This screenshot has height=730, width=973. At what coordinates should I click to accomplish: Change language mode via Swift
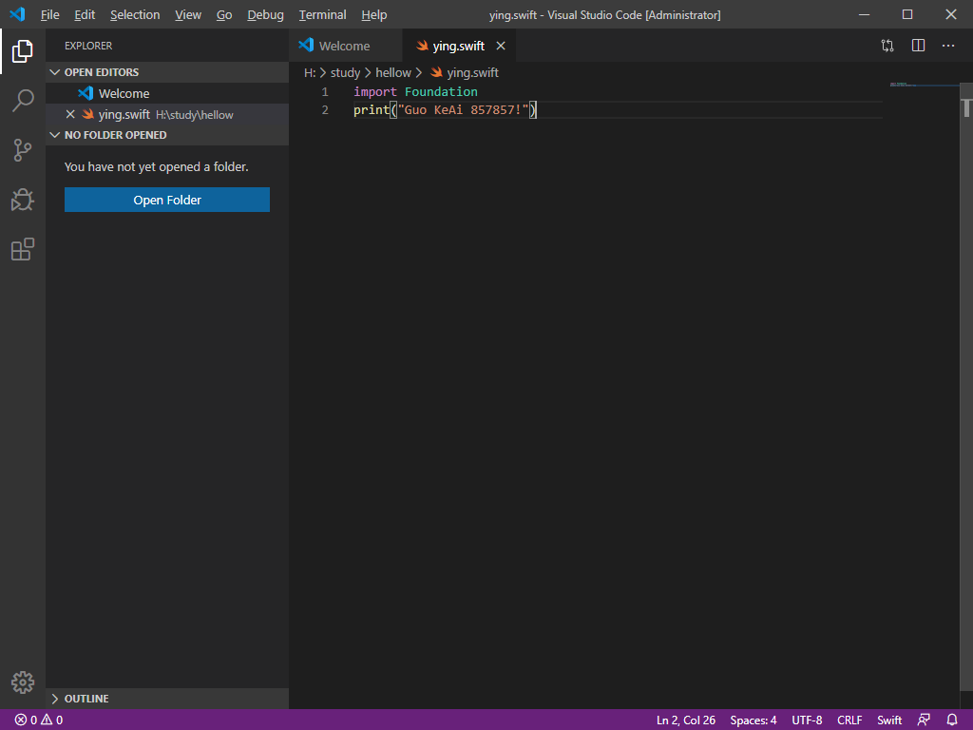click(889, 720)
